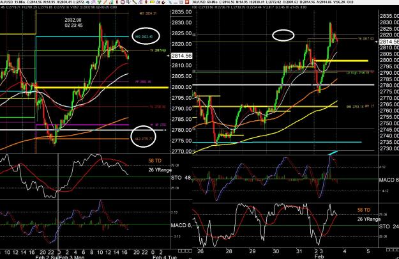Select the orange pencil drawing tool
Viewport: 399px width, 259px height.
point(105,2)
